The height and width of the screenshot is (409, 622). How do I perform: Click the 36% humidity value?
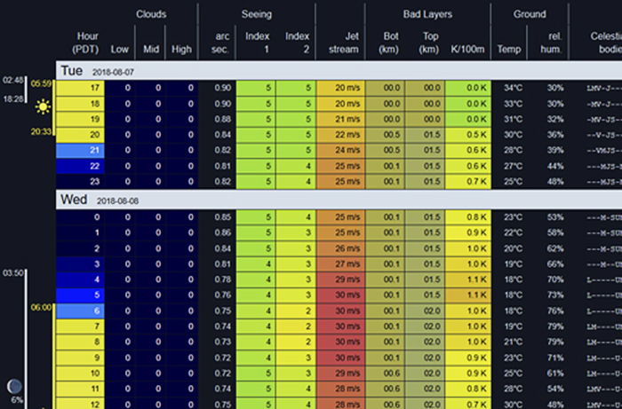coord(555,135)
